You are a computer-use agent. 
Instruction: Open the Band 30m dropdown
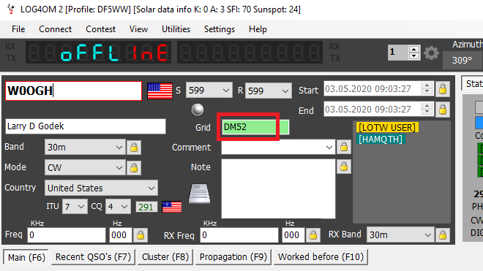[85, 148]
